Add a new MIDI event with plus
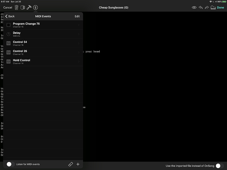This screenshot has width=227, height=170. pyautogui.click(x=78, y=164)
